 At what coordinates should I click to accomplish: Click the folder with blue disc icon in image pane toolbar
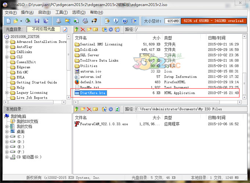(x=117, y=29)
